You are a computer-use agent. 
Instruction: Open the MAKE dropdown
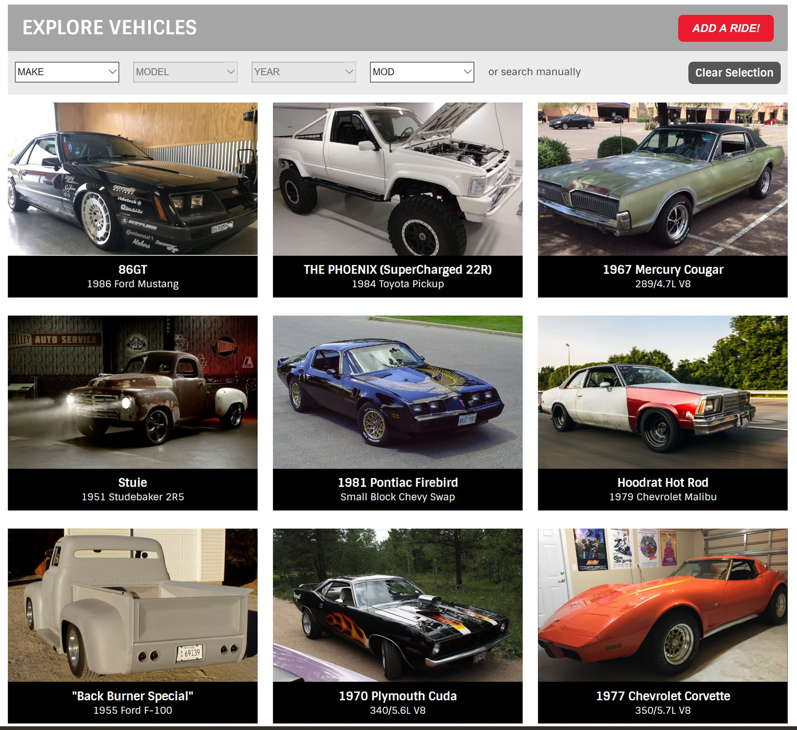coord(67,72)
